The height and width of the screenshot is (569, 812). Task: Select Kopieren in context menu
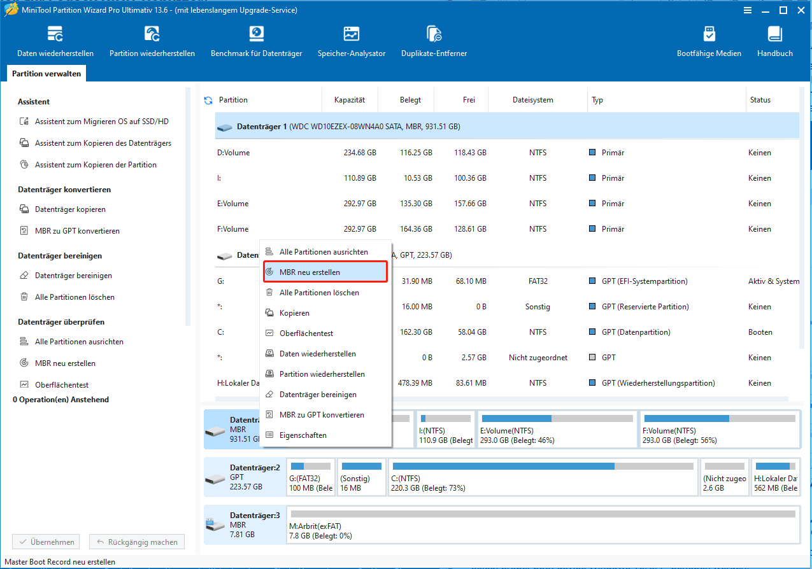(325, 313)
